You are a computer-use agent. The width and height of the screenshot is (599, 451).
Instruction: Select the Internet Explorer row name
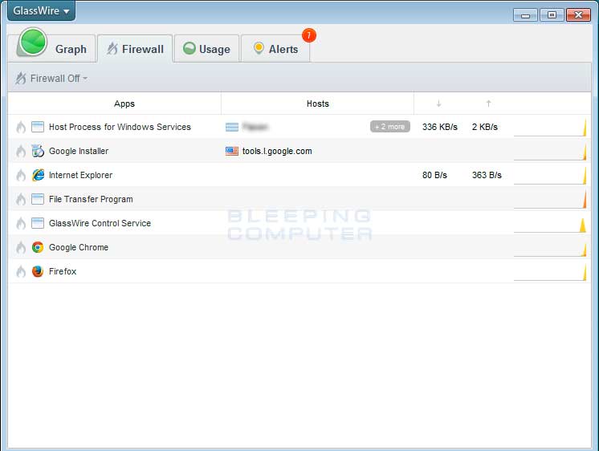(x=80, y=175)
